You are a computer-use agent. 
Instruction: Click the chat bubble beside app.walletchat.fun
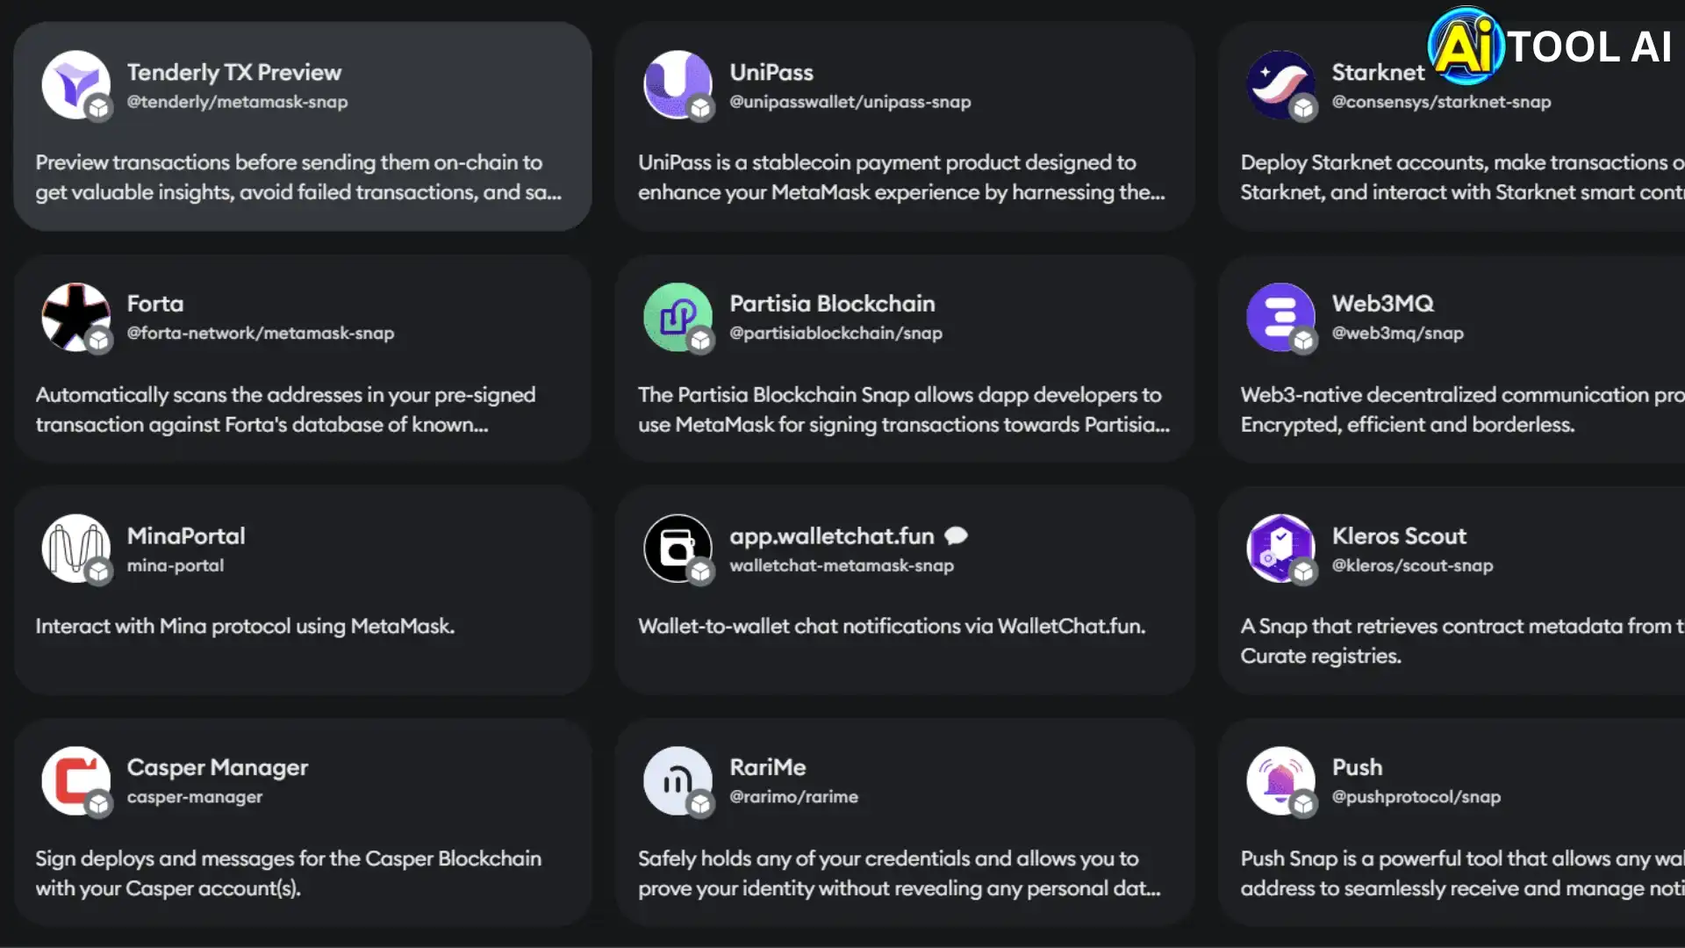[x=956, y=535]
